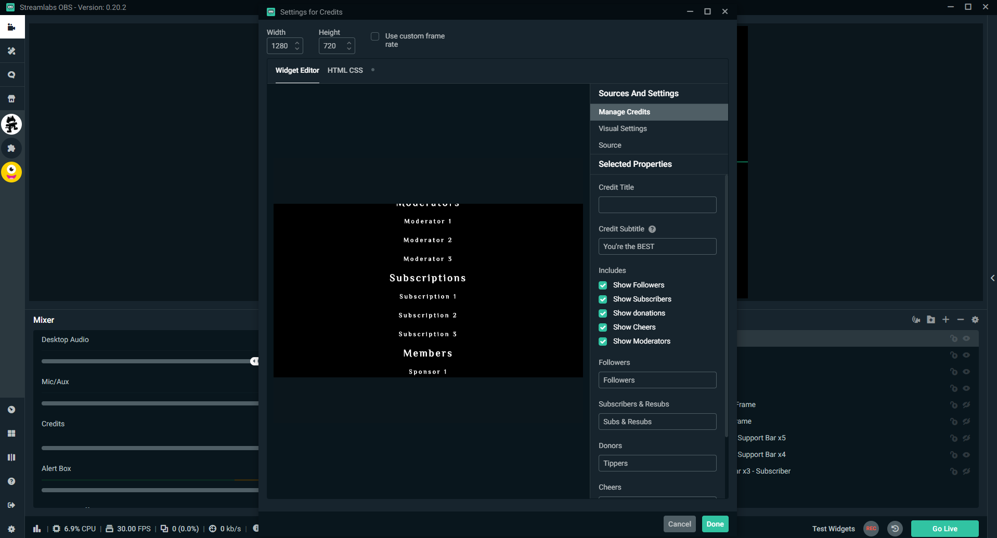Toggle visibility of Support Bar x5 source
997x538 pixels.
click(967, 438)
